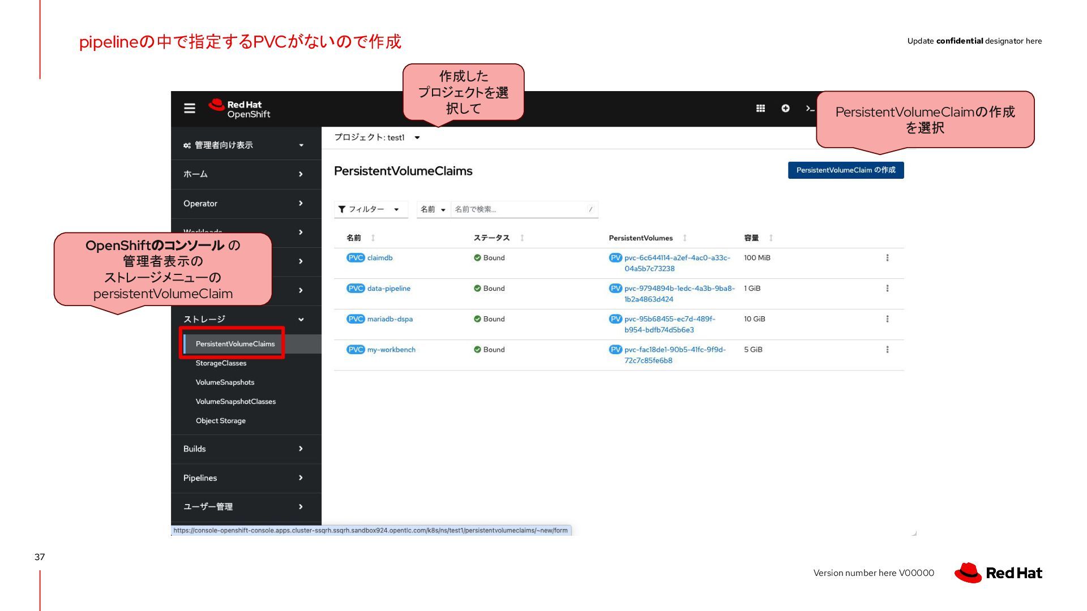Open volume pvc-9794894b-1edc-4a3b-9ba8 link
The height and width of the screenshot is (611, 1087).
pos(679,294)
